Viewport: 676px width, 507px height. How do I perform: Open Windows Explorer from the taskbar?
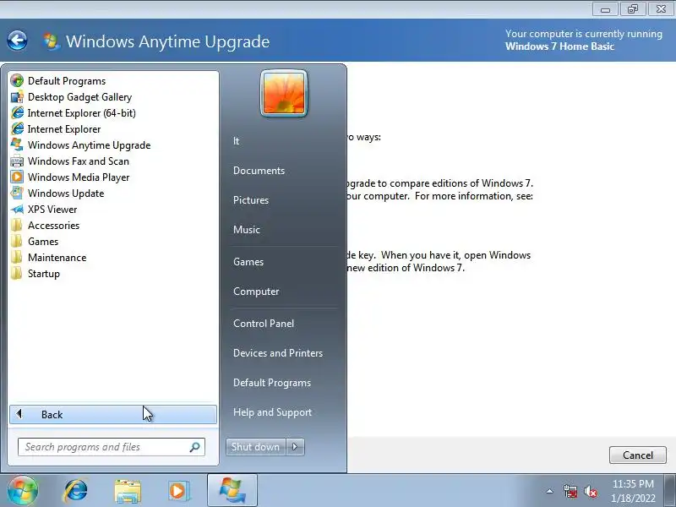(x=128, y=491)
